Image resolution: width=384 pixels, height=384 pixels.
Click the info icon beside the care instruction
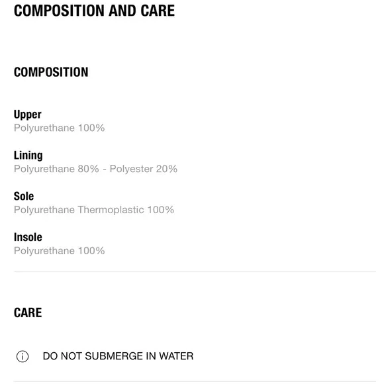(23, 356)
